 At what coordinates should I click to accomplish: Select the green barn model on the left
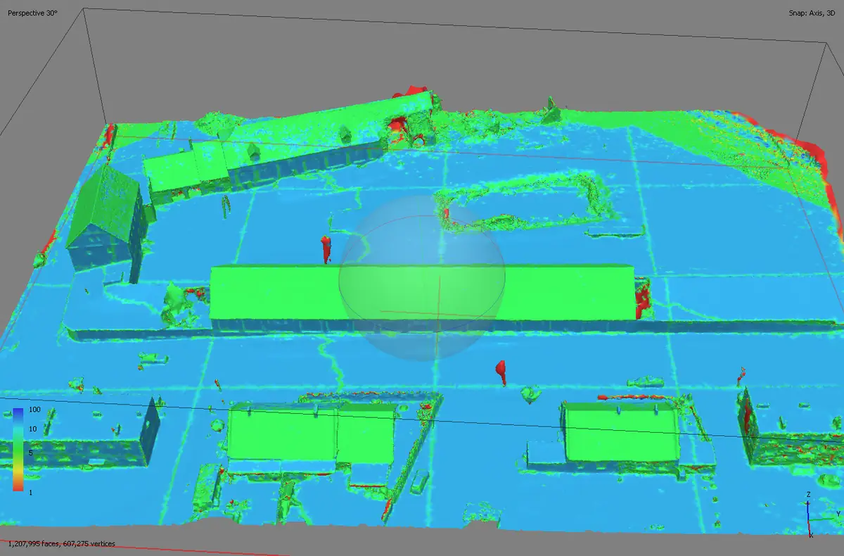105,204
